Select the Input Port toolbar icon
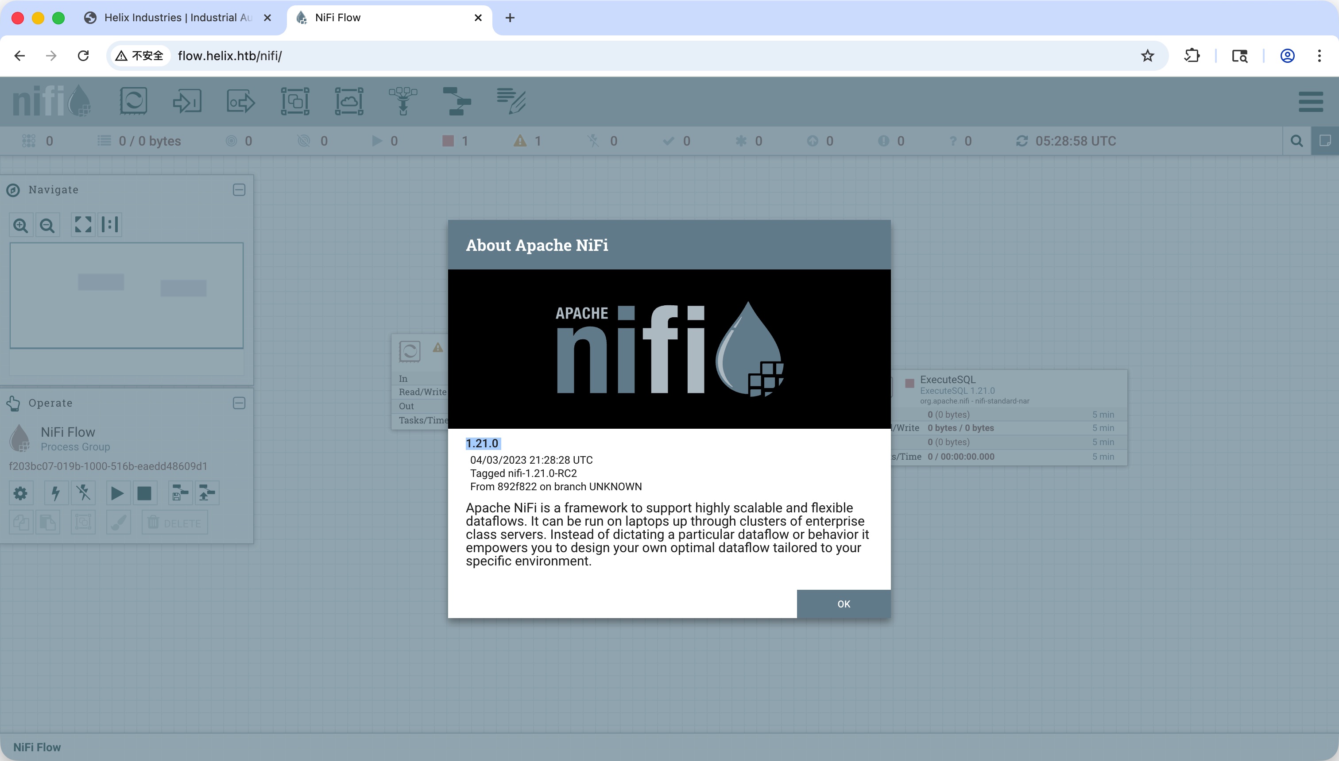 coord(187,101)
